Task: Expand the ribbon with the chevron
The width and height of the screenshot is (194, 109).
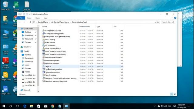Action: point(172,18)
